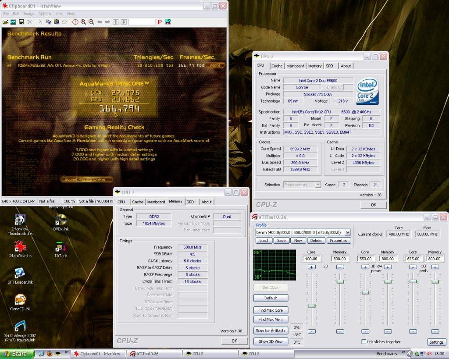Open the IrfanView slideshow toolbar icon
Screen dimensions: 449x359
click(13, 22)
